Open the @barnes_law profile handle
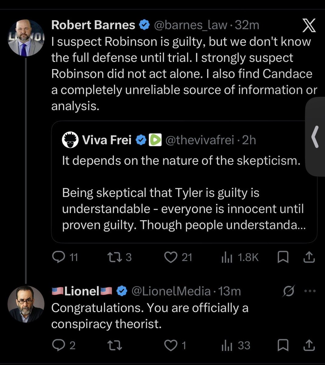 pos(191,25)
